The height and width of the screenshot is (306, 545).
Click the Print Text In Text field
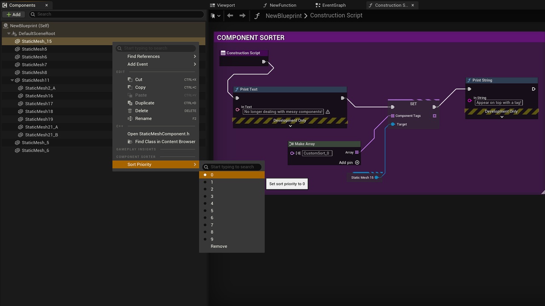pyautogui.click(x=283, y=112)
